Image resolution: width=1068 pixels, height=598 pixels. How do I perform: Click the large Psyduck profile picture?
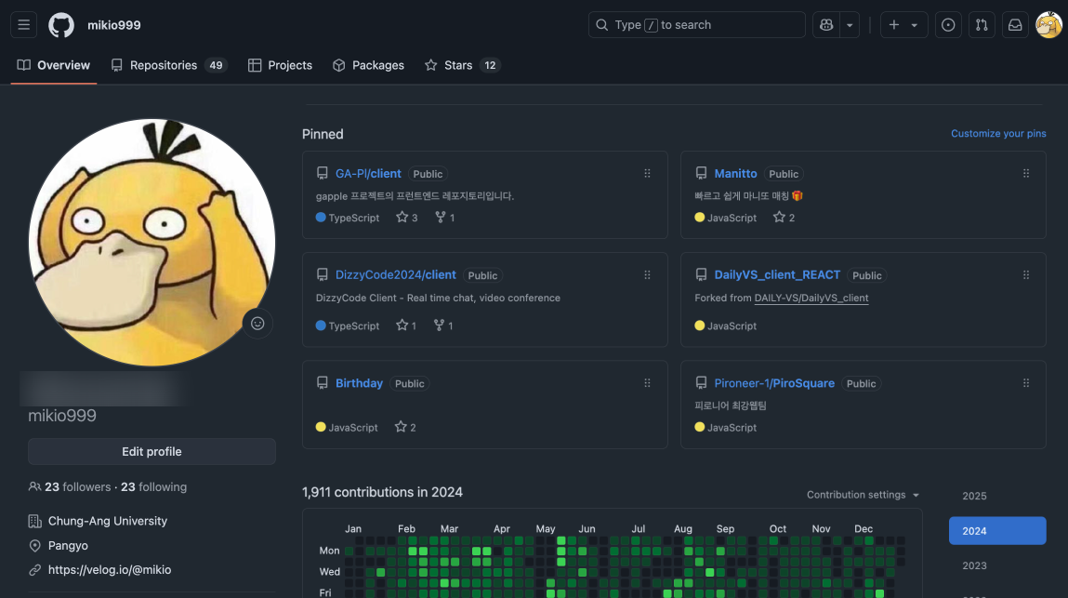[152, 243]
